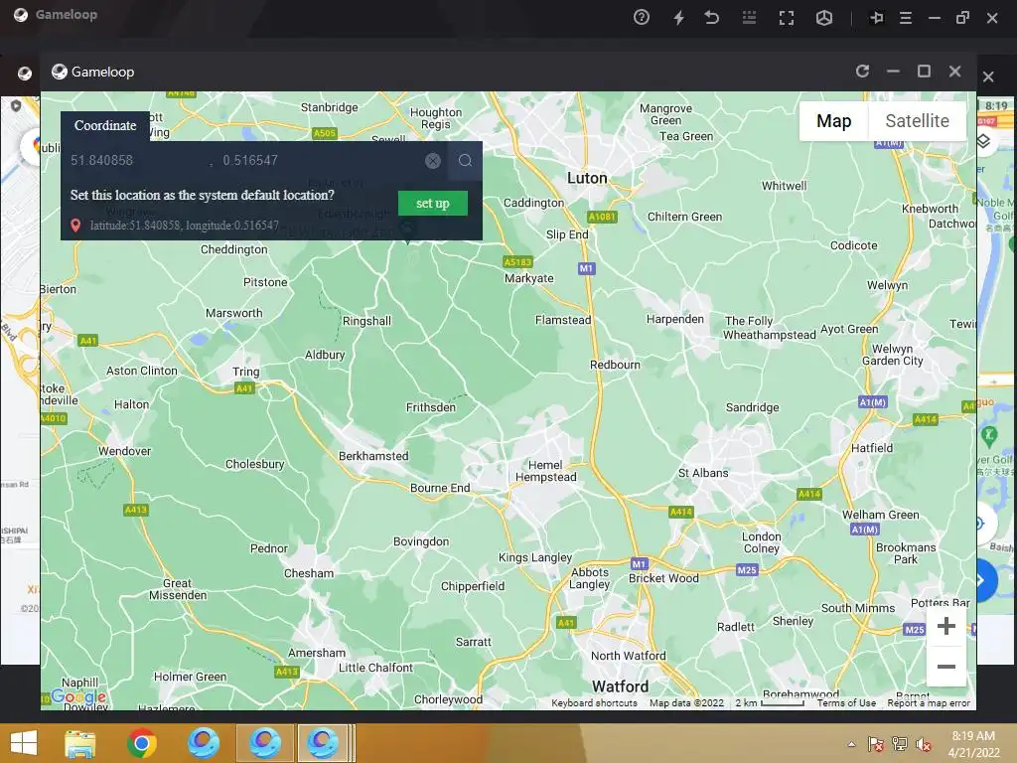Click the lightning bolt boost icon
This screenshot has height=763, width=1017.
pyautogui.click(x=678, y=18)
